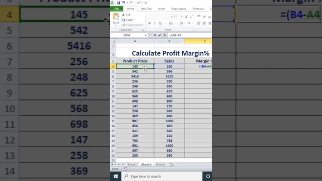This screenshot has width=322, height=181.
Task: Expand the Name Box dropdown next to SUM
Action: click(x=145, y=35)
